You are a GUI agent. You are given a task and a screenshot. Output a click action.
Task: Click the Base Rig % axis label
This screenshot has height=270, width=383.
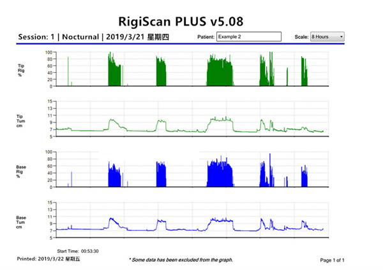tap(22, 171)
